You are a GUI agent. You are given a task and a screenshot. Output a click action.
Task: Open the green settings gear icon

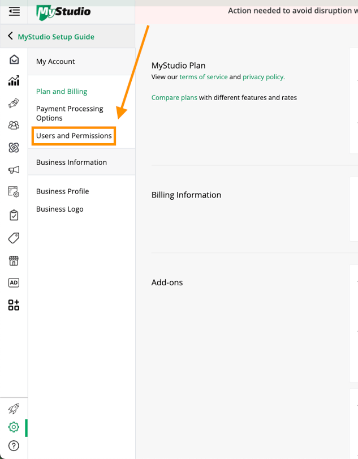click(14, 427)
